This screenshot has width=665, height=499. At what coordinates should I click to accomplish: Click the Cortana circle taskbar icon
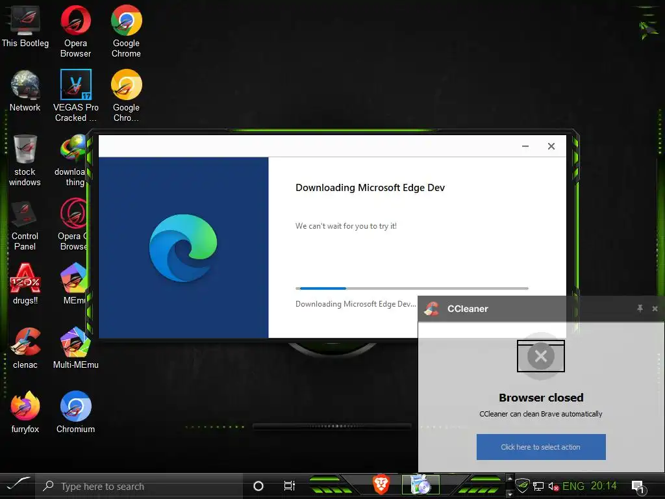(x=258, y=486)
